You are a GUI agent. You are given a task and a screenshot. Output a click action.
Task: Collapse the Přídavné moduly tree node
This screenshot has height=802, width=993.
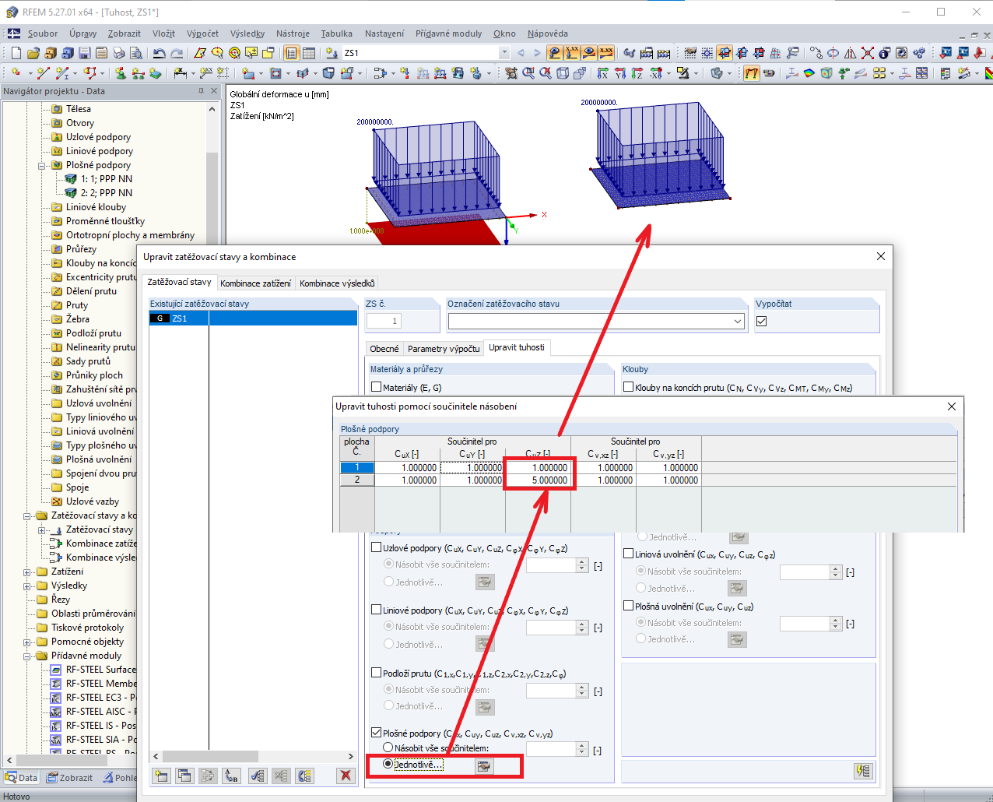(27, 656)
